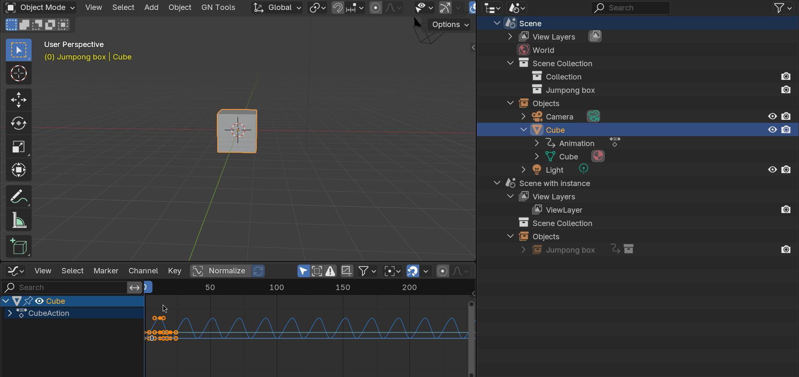Viewport: 799px width, 377px height.
Task: Hide the Cube object in outliner
Action: pyautogui.click(x=772, y=129)
